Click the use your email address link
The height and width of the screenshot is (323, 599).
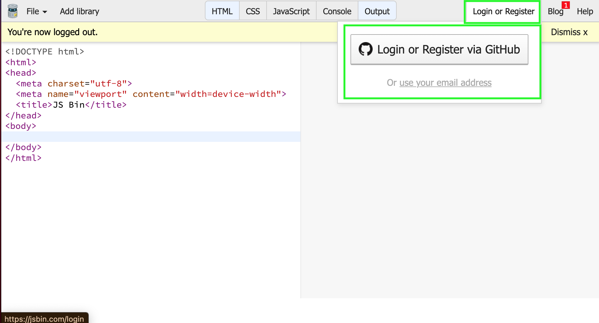tap(445, 83)
